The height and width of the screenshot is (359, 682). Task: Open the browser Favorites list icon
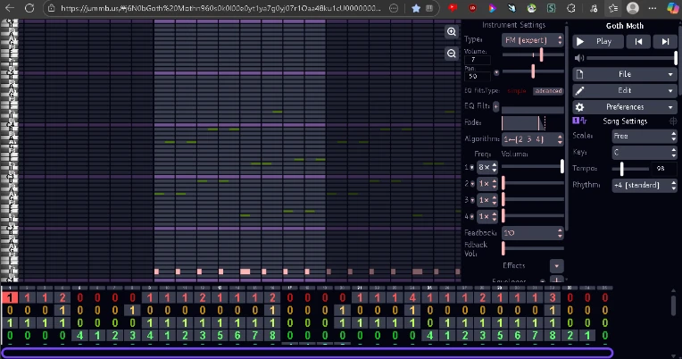(613, 8)
